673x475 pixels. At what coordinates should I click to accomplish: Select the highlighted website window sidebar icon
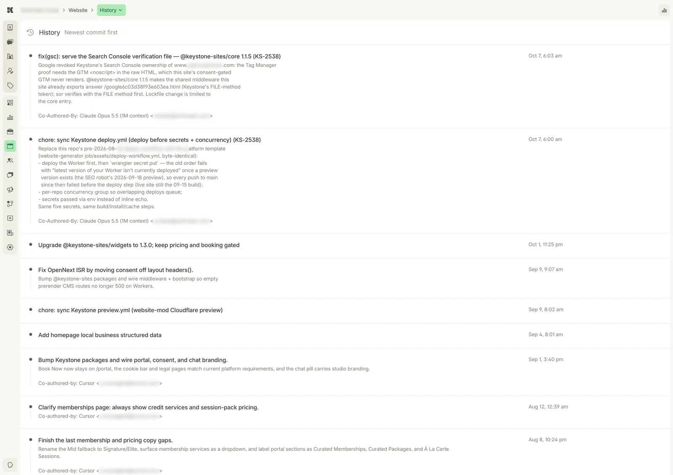coord(10,146)
